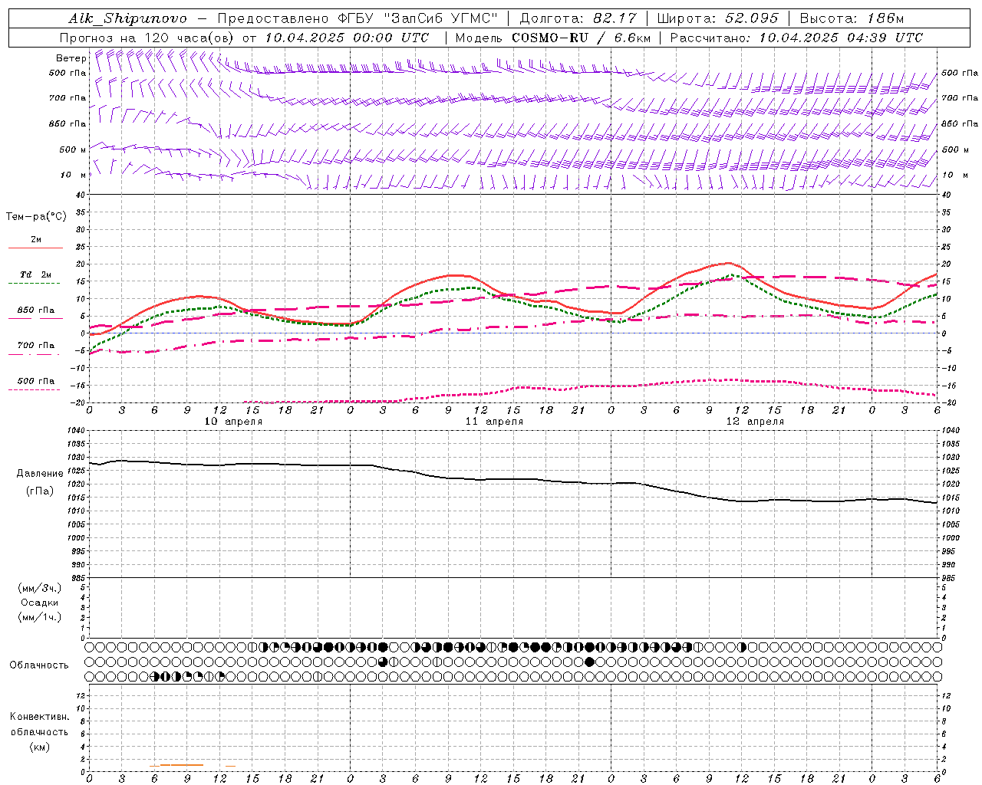Click the orange convective cloud bar
982x785 pixels.
click(x=182, y=765)
